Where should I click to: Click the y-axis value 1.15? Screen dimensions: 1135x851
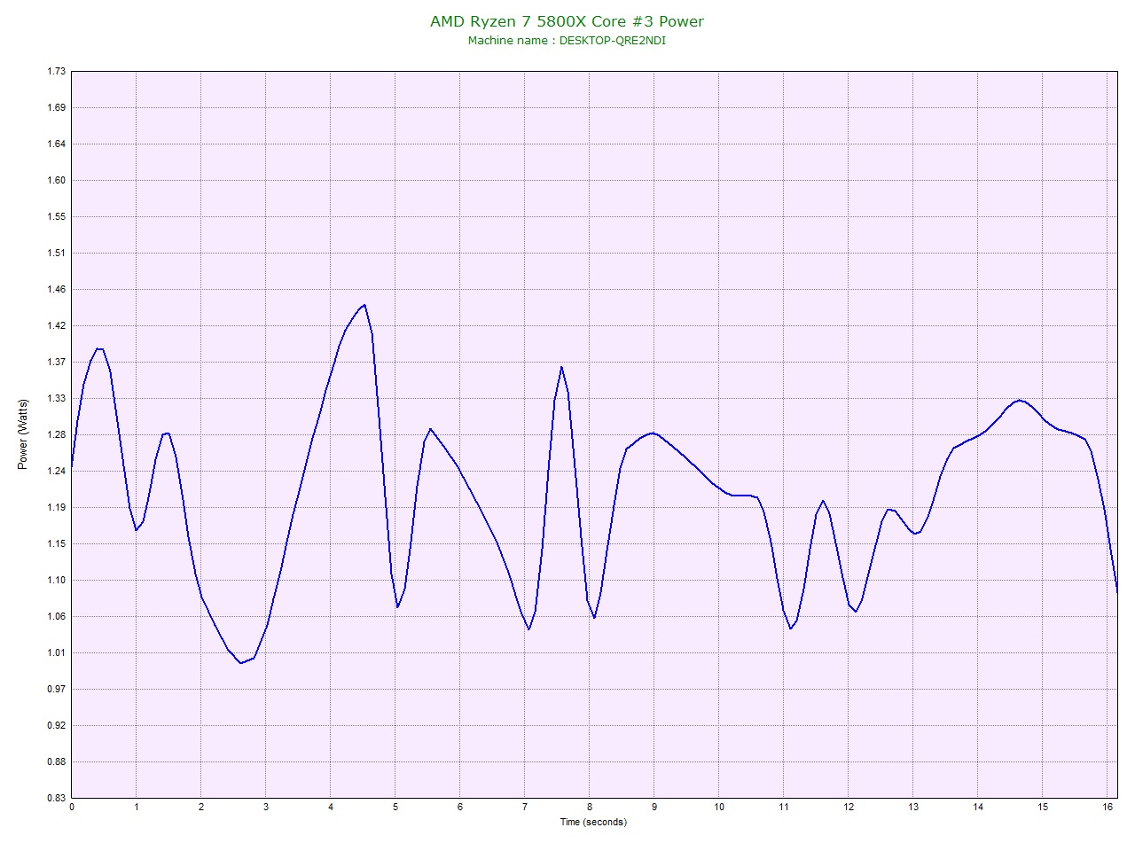56,543
